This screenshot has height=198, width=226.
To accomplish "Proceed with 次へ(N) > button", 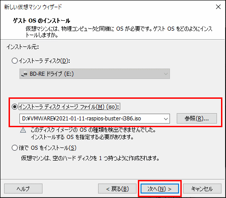I will click(x=160, y=189).
